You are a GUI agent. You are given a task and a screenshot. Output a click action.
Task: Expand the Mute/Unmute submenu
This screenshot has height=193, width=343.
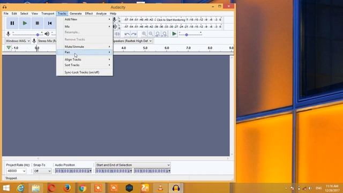coord(85,47)
